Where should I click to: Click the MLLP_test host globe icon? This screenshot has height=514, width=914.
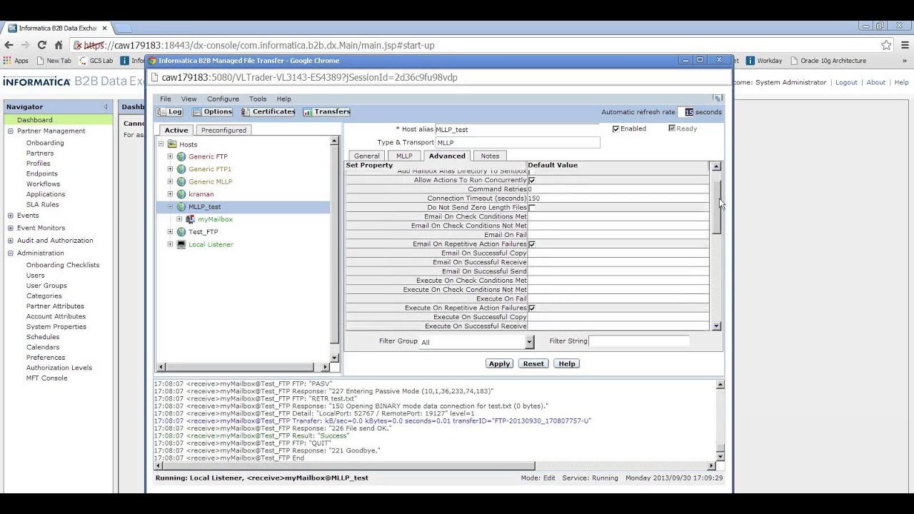pos(181,207)
